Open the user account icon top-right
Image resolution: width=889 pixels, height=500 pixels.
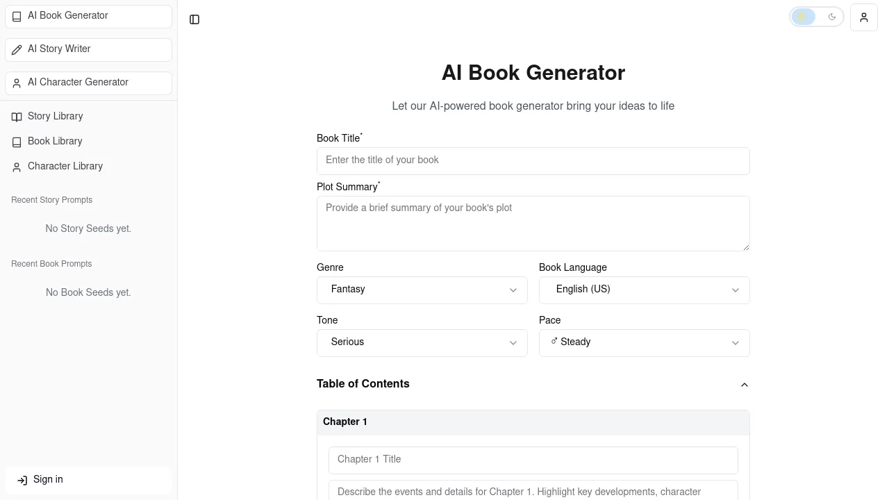point(863,17)
